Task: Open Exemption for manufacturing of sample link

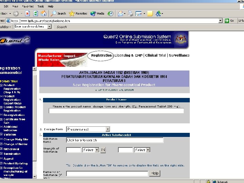Action: (15, 171)
